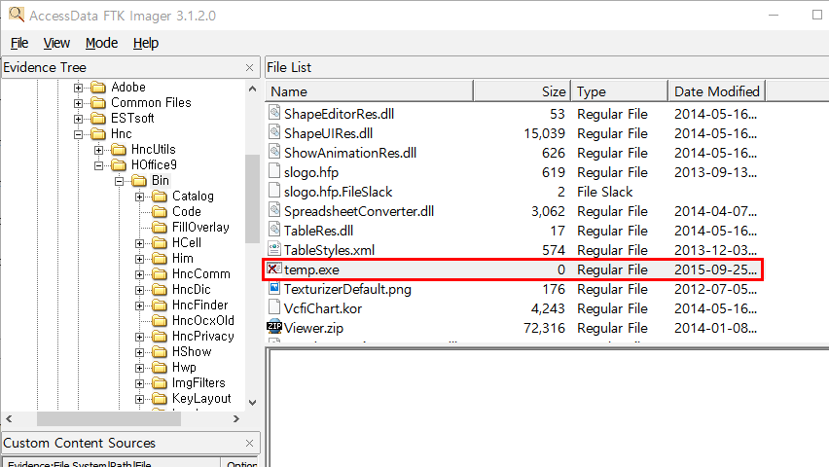The image size is (829, 467).
Task: Open the File menu
Action: coord(19,43)
